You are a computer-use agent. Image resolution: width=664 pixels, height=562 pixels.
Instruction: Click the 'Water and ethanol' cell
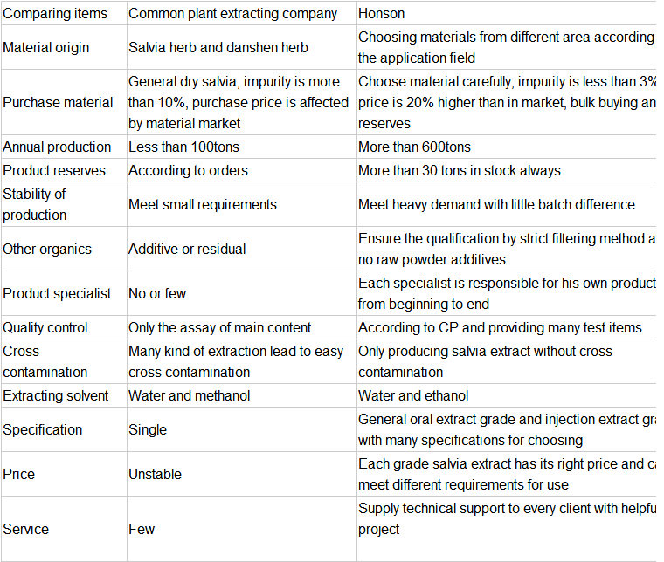[x=413, y=395]
